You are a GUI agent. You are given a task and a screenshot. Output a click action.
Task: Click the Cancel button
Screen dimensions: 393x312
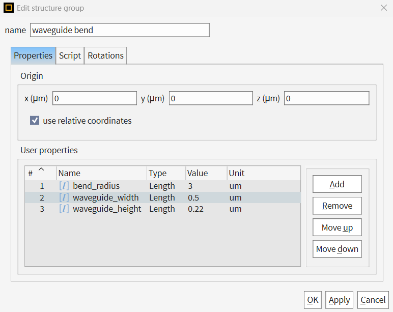point(373,300)
